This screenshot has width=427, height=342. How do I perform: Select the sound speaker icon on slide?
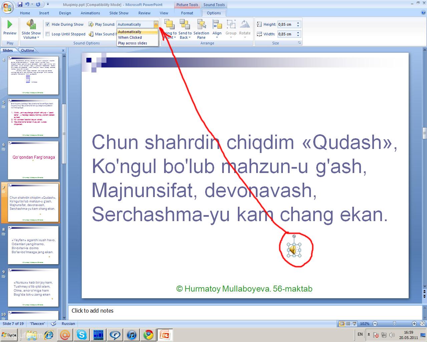point(293,250)
